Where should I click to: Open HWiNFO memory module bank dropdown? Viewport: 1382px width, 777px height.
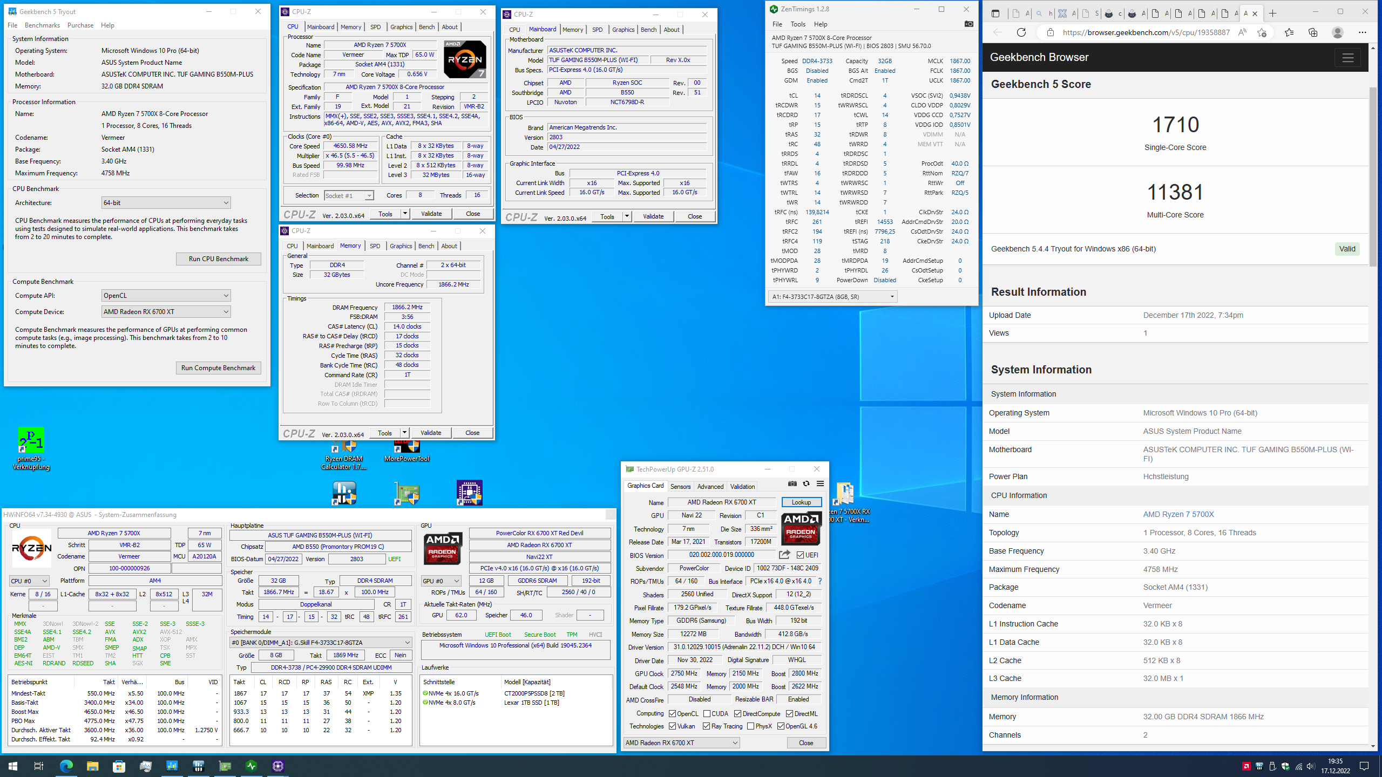(x=321, y=642)
